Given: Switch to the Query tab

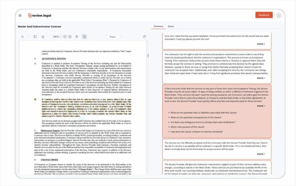Looking at the screenshot, I should [x=171, y=26].
